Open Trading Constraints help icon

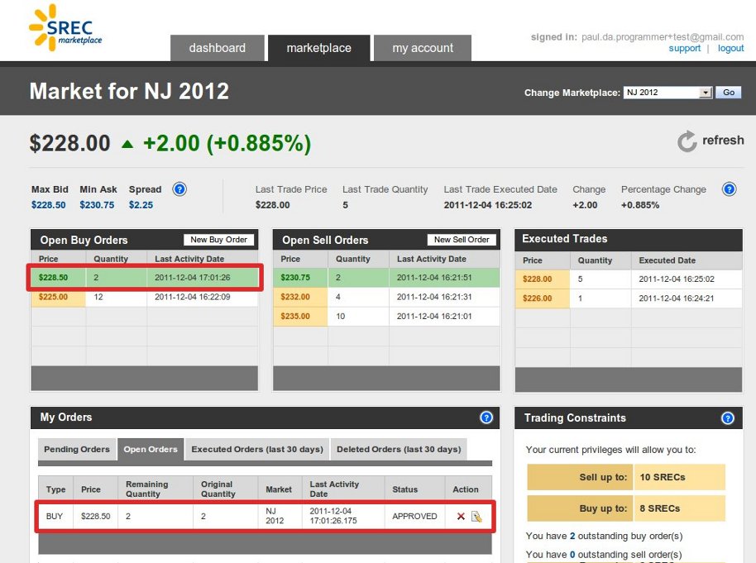728,418
